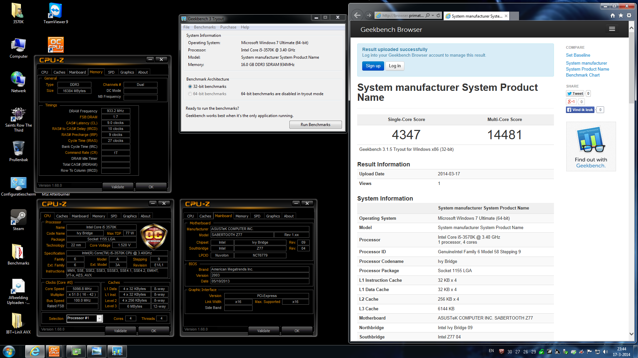
Task: Open the volume tray icon
Action: tap(605, 352)
